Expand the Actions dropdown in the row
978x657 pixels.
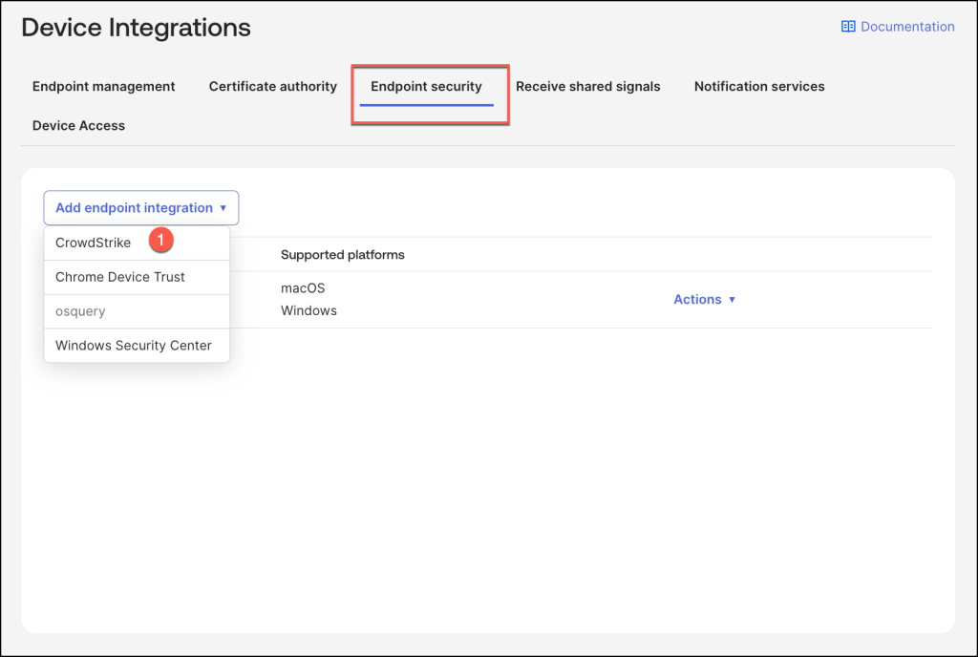click(x=697, y=299)
